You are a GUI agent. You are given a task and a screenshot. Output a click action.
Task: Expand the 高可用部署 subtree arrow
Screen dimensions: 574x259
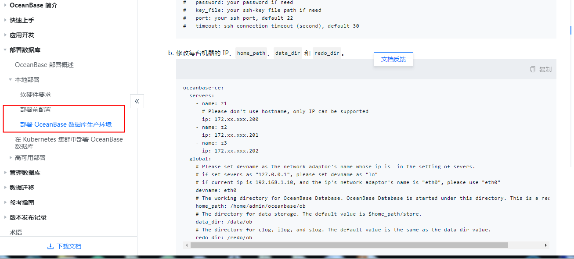click(x=11, y=157)
